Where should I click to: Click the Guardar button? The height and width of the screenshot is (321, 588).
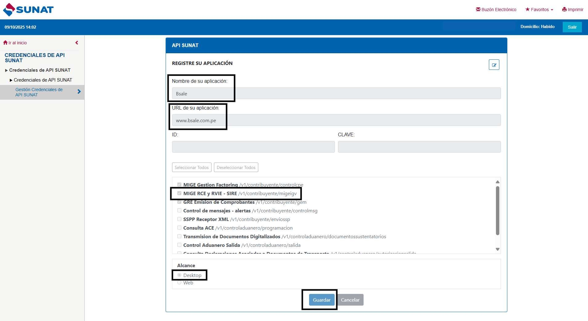coord(321,300)
